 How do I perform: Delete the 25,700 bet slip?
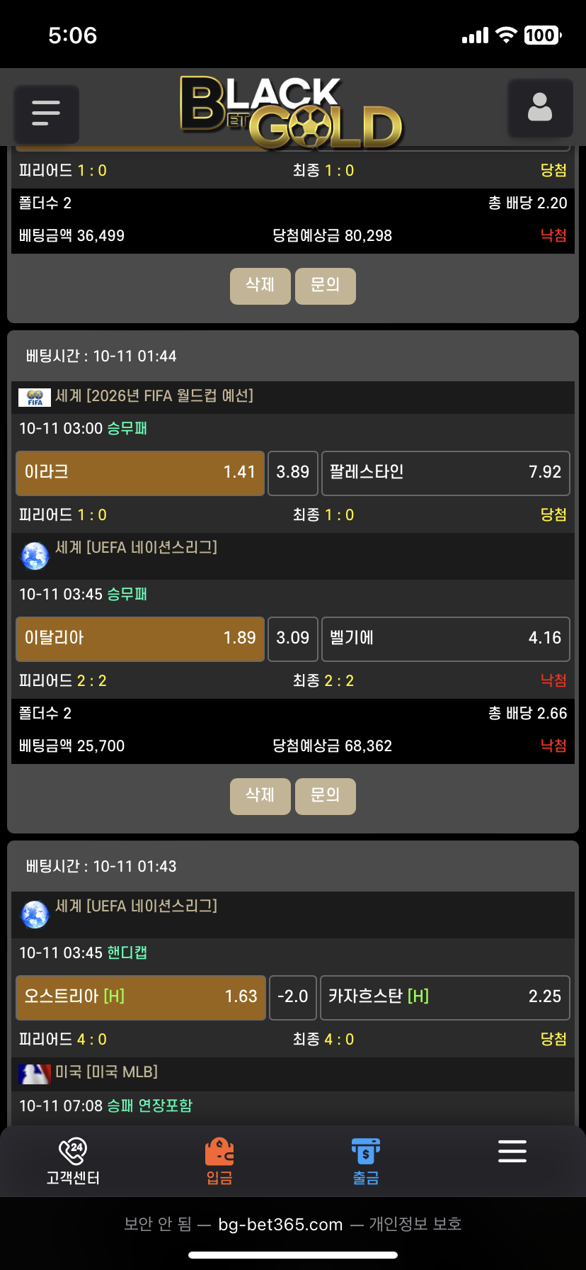coord(260,796)
